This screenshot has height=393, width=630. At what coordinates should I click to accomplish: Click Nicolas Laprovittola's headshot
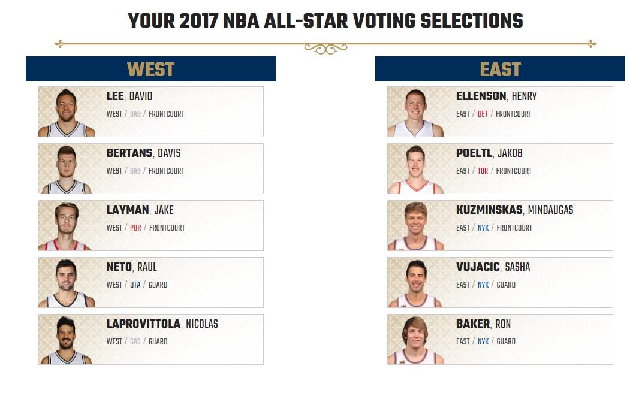pos(67,340)
